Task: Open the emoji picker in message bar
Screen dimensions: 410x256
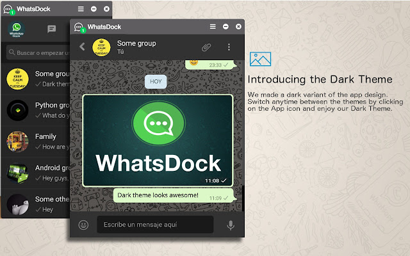Action: [x=83, y=225]
